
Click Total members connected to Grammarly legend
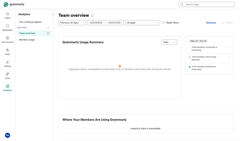pyautogui.click(x=205, y=49)
